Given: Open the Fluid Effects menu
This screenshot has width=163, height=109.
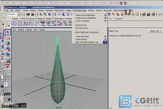Looking at the screenshot, I should coord(60,10).
